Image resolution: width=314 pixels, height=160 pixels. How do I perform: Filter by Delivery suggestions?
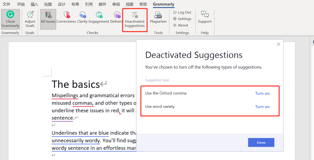click(x=117, y=17)
